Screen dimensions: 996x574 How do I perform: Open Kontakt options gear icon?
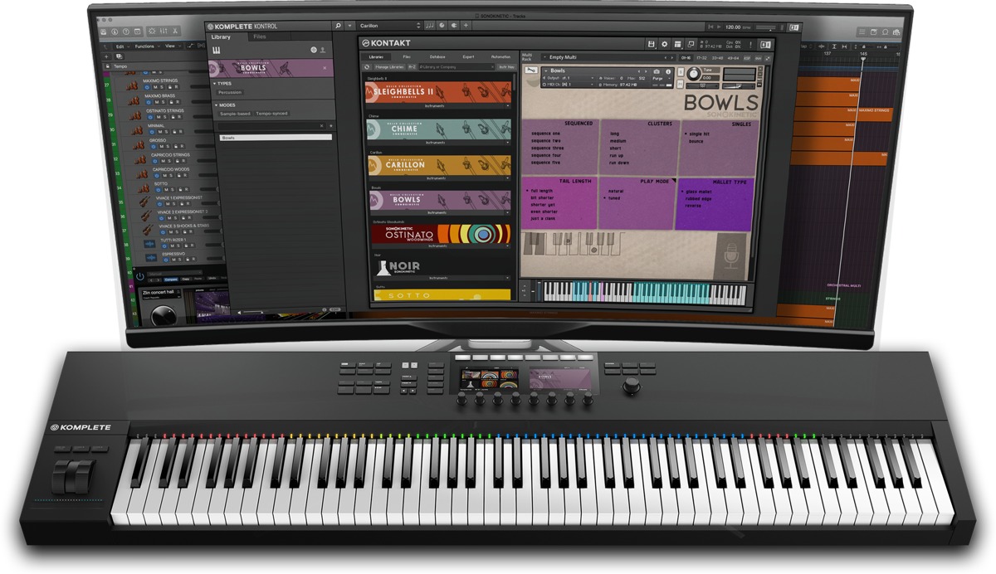pyautogui.click(x=664, y=43)
